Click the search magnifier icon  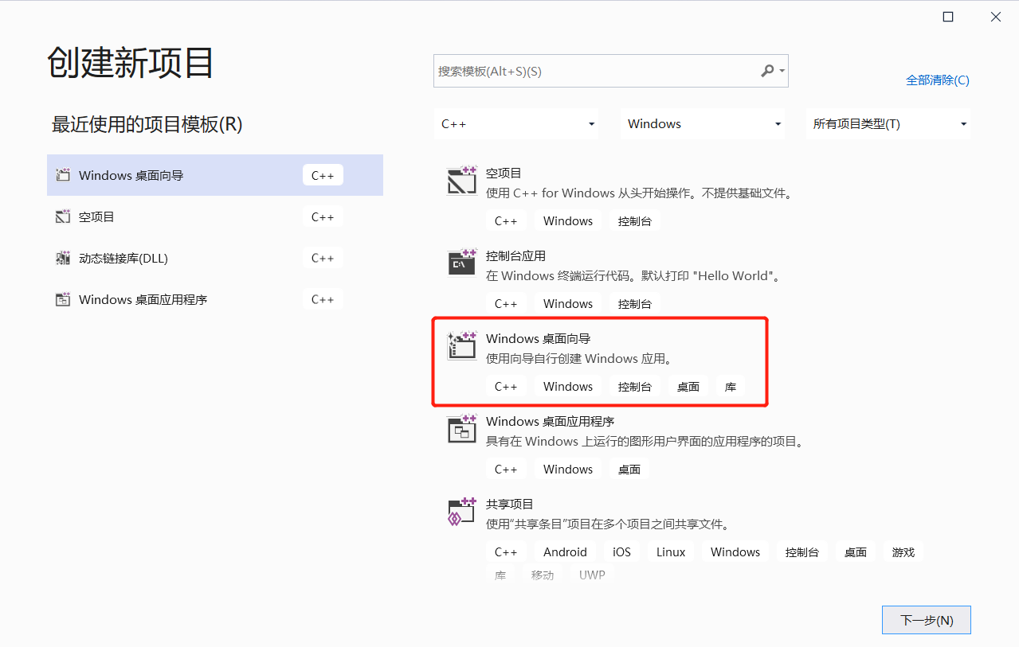[x=767, y=71]
